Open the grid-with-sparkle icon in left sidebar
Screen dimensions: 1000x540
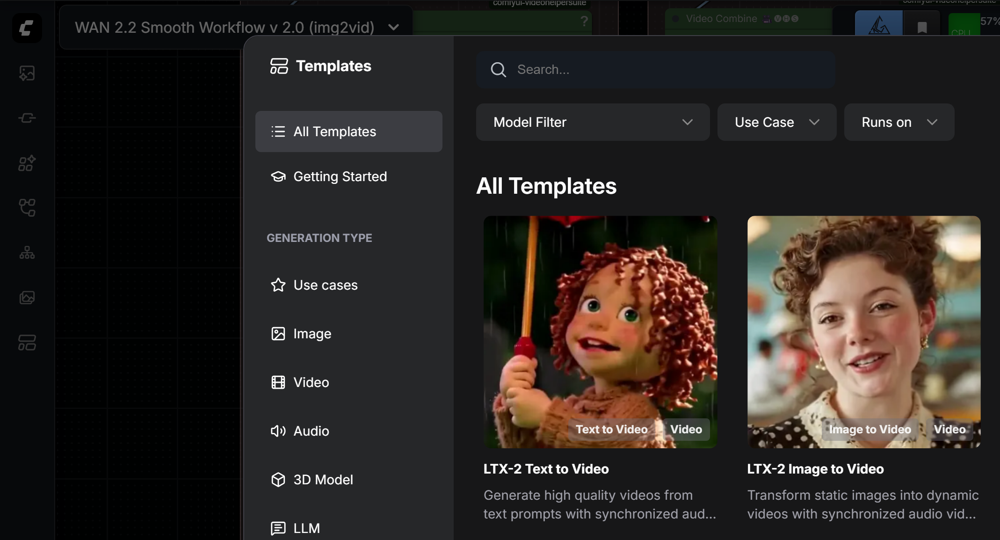coord(27,163)
